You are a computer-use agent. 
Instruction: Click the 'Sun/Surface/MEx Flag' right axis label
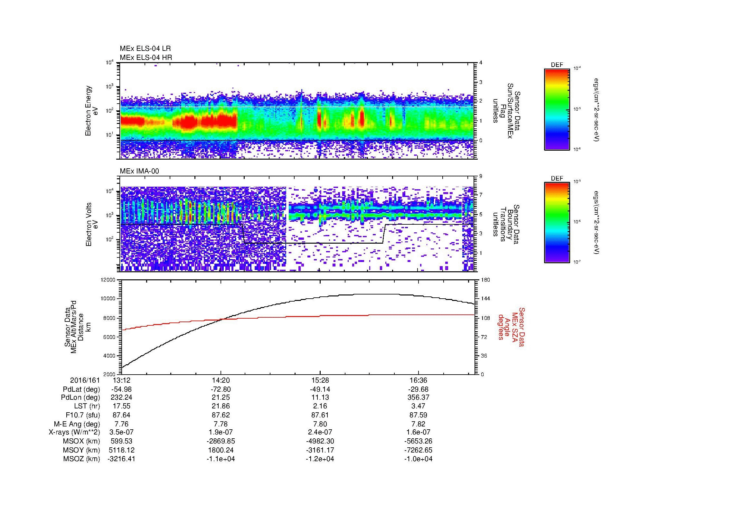click(x=507, y=111)
